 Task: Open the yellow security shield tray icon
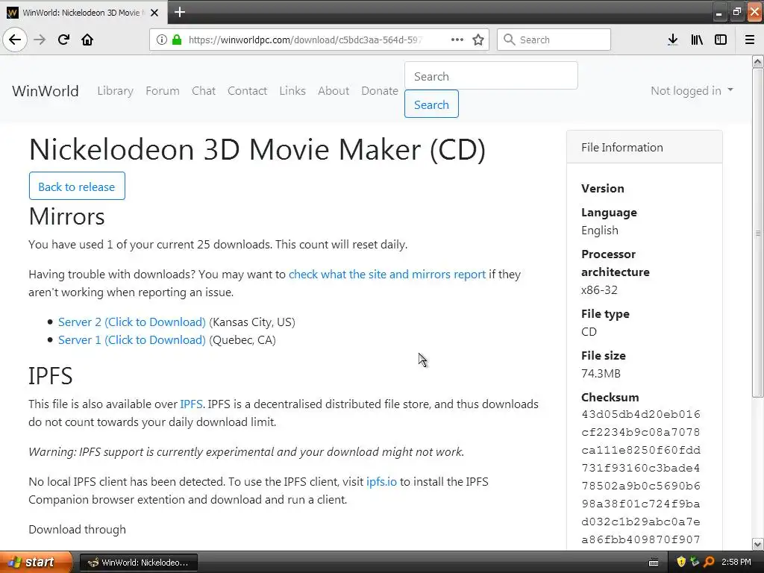pos(681,563)
